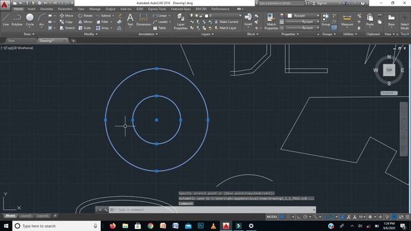411x231 pixels.
Task: Click the Leader annotation tool
Action: 160,22
